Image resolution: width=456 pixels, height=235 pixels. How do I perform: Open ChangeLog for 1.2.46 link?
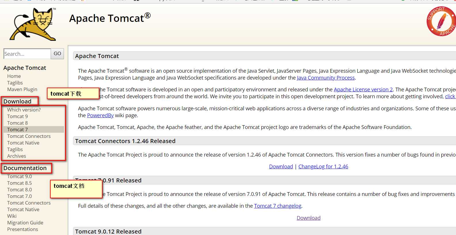coord(323,167)
